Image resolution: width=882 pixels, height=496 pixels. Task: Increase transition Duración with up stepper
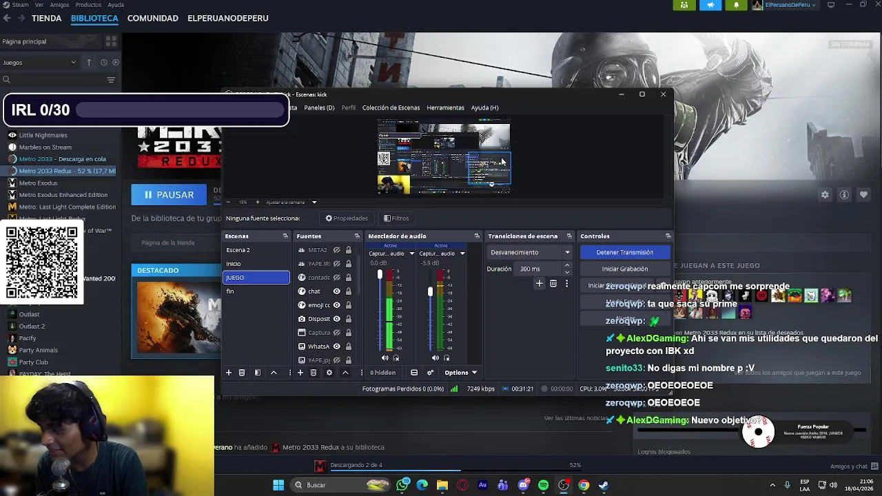[x=567, y=265]
